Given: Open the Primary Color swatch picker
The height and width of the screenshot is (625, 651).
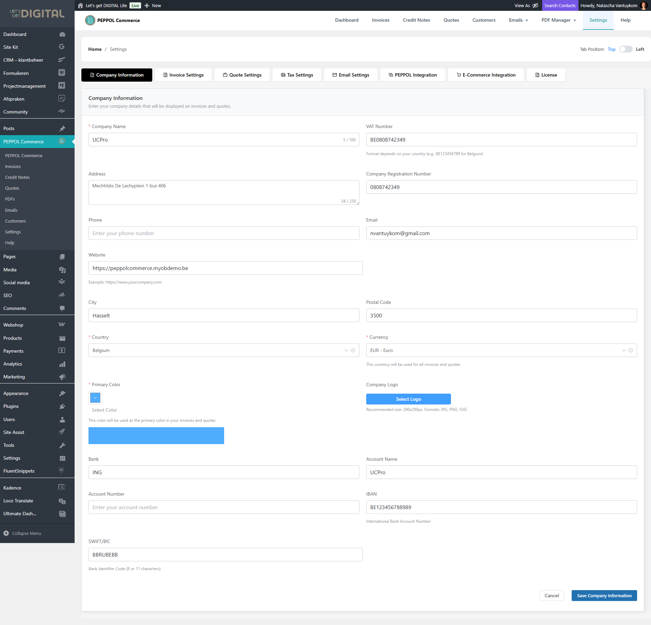Looking at the screenshot, I should coord(95,398).
